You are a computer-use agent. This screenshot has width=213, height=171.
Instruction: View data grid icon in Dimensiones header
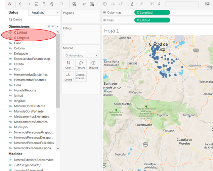49,26
